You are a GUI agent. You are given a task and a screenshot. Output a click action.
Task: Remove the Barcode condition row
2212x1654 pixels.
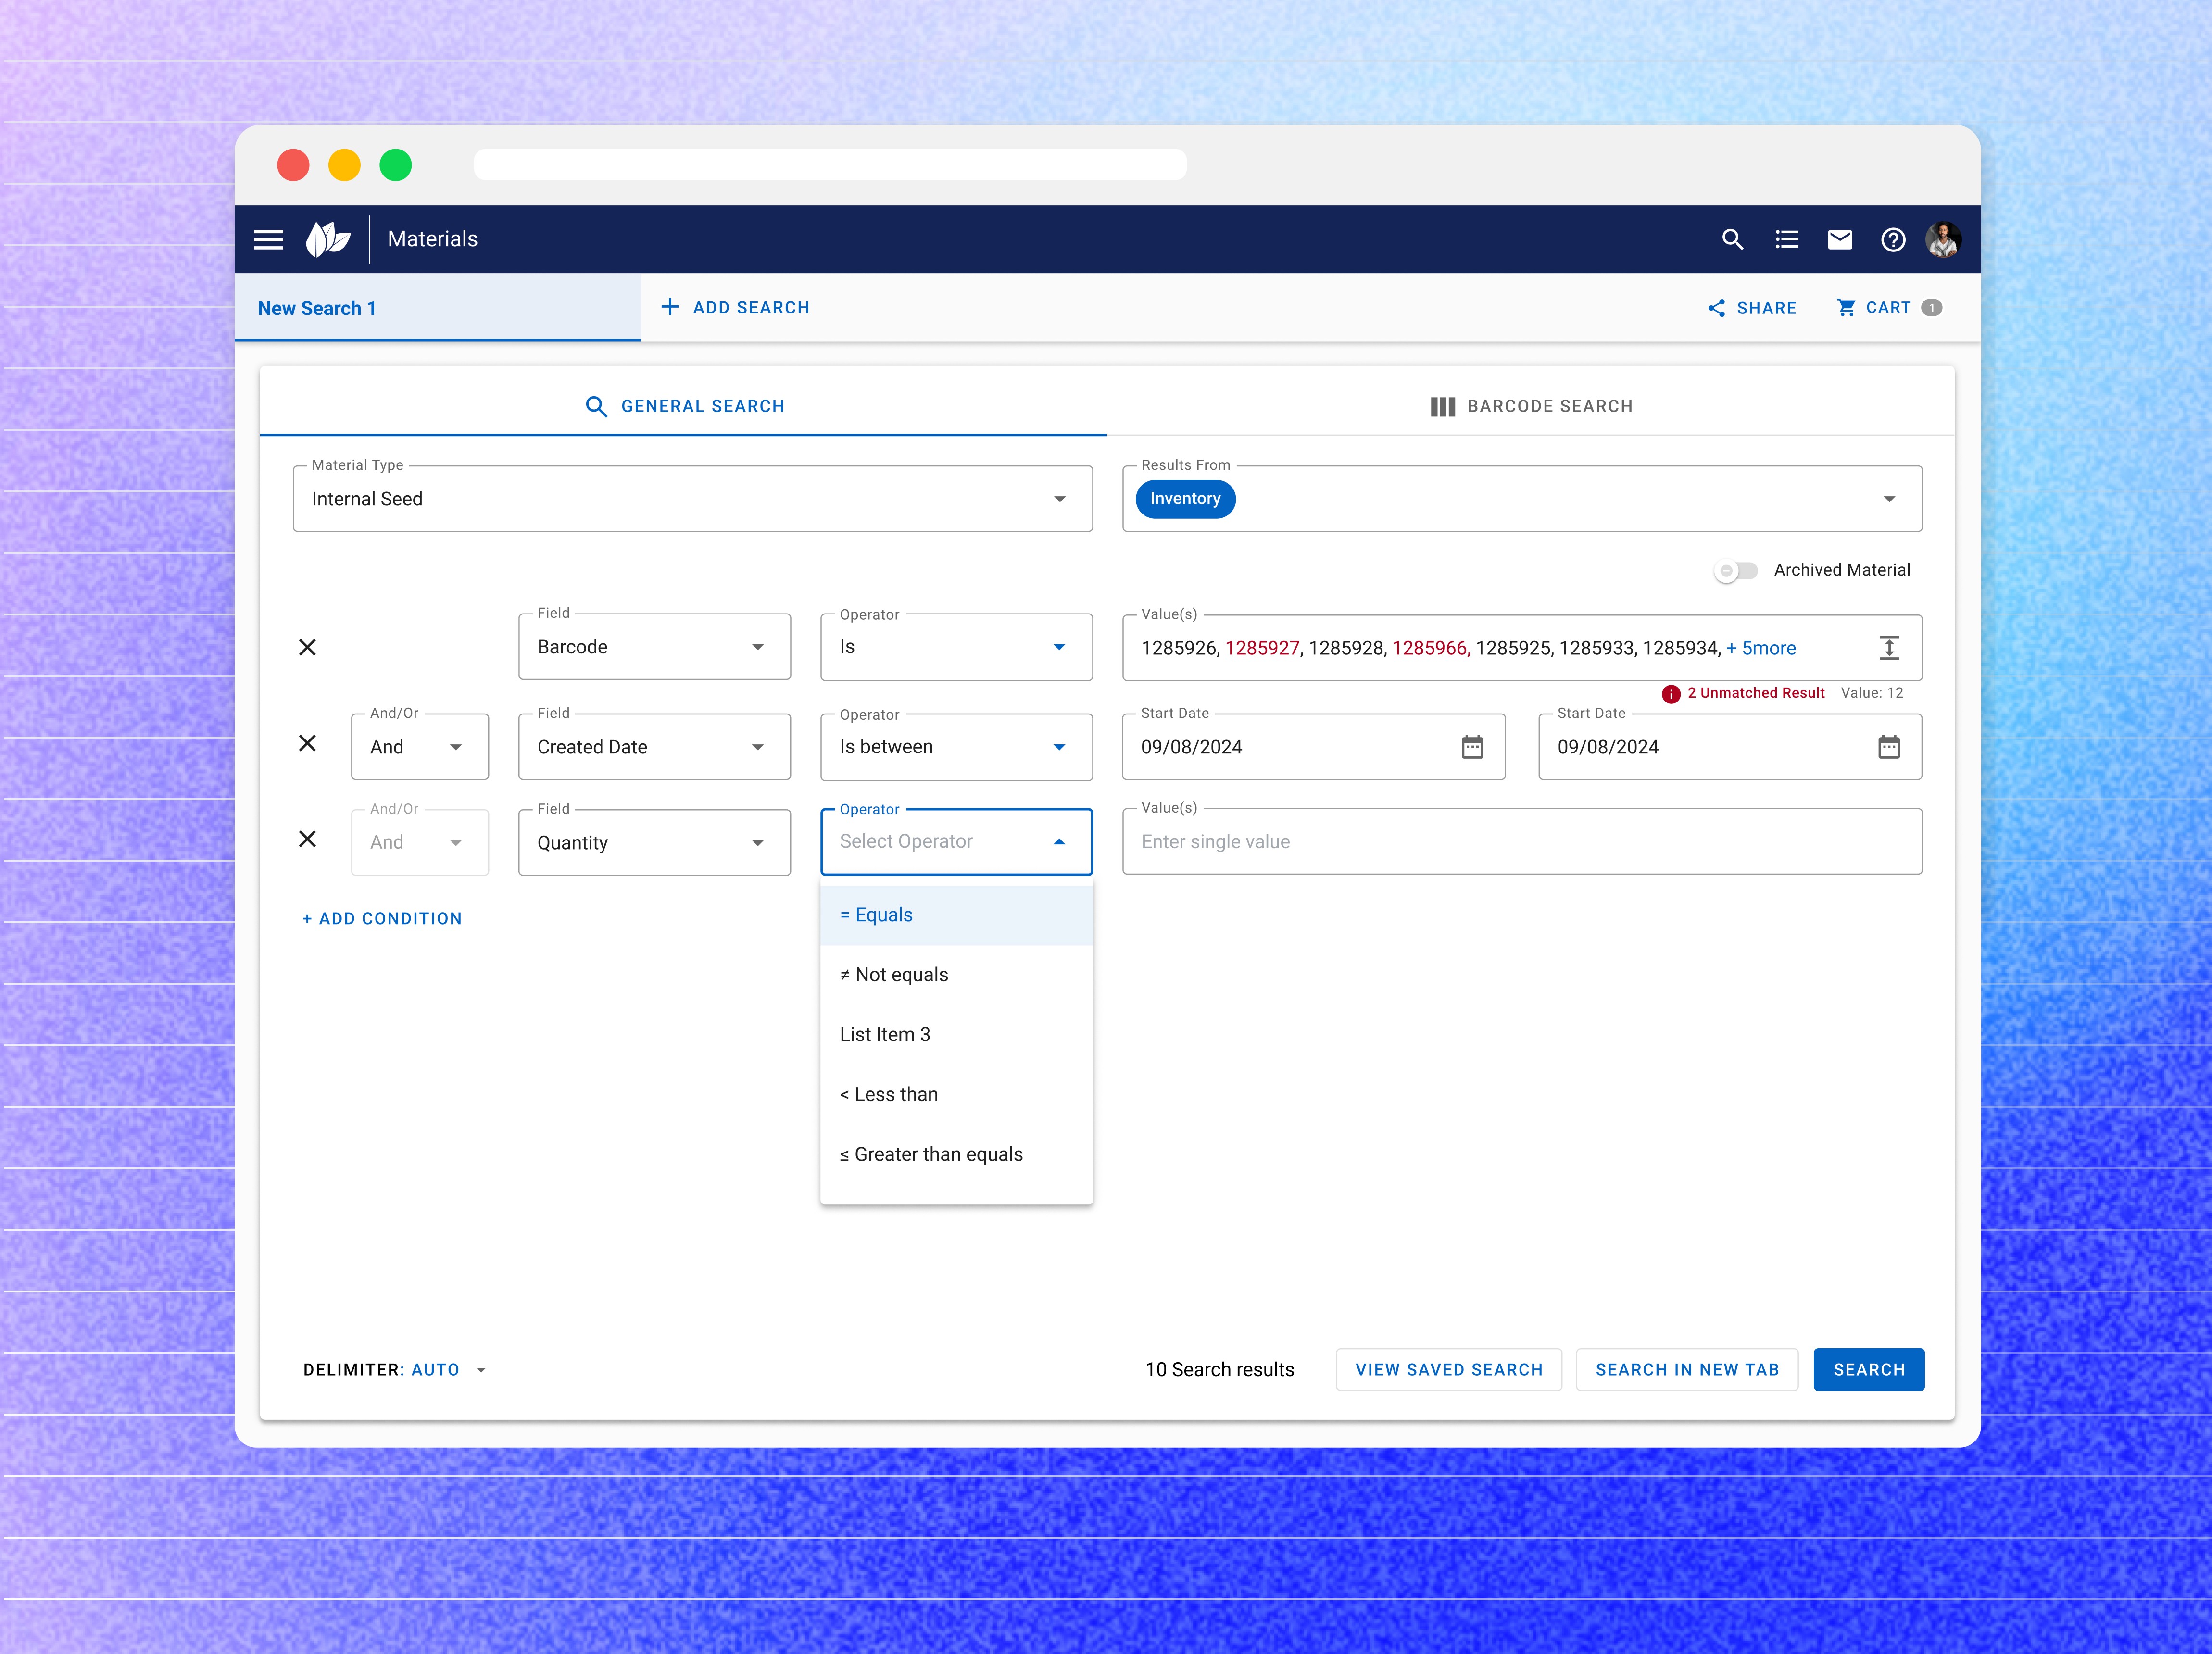[307, 648]
